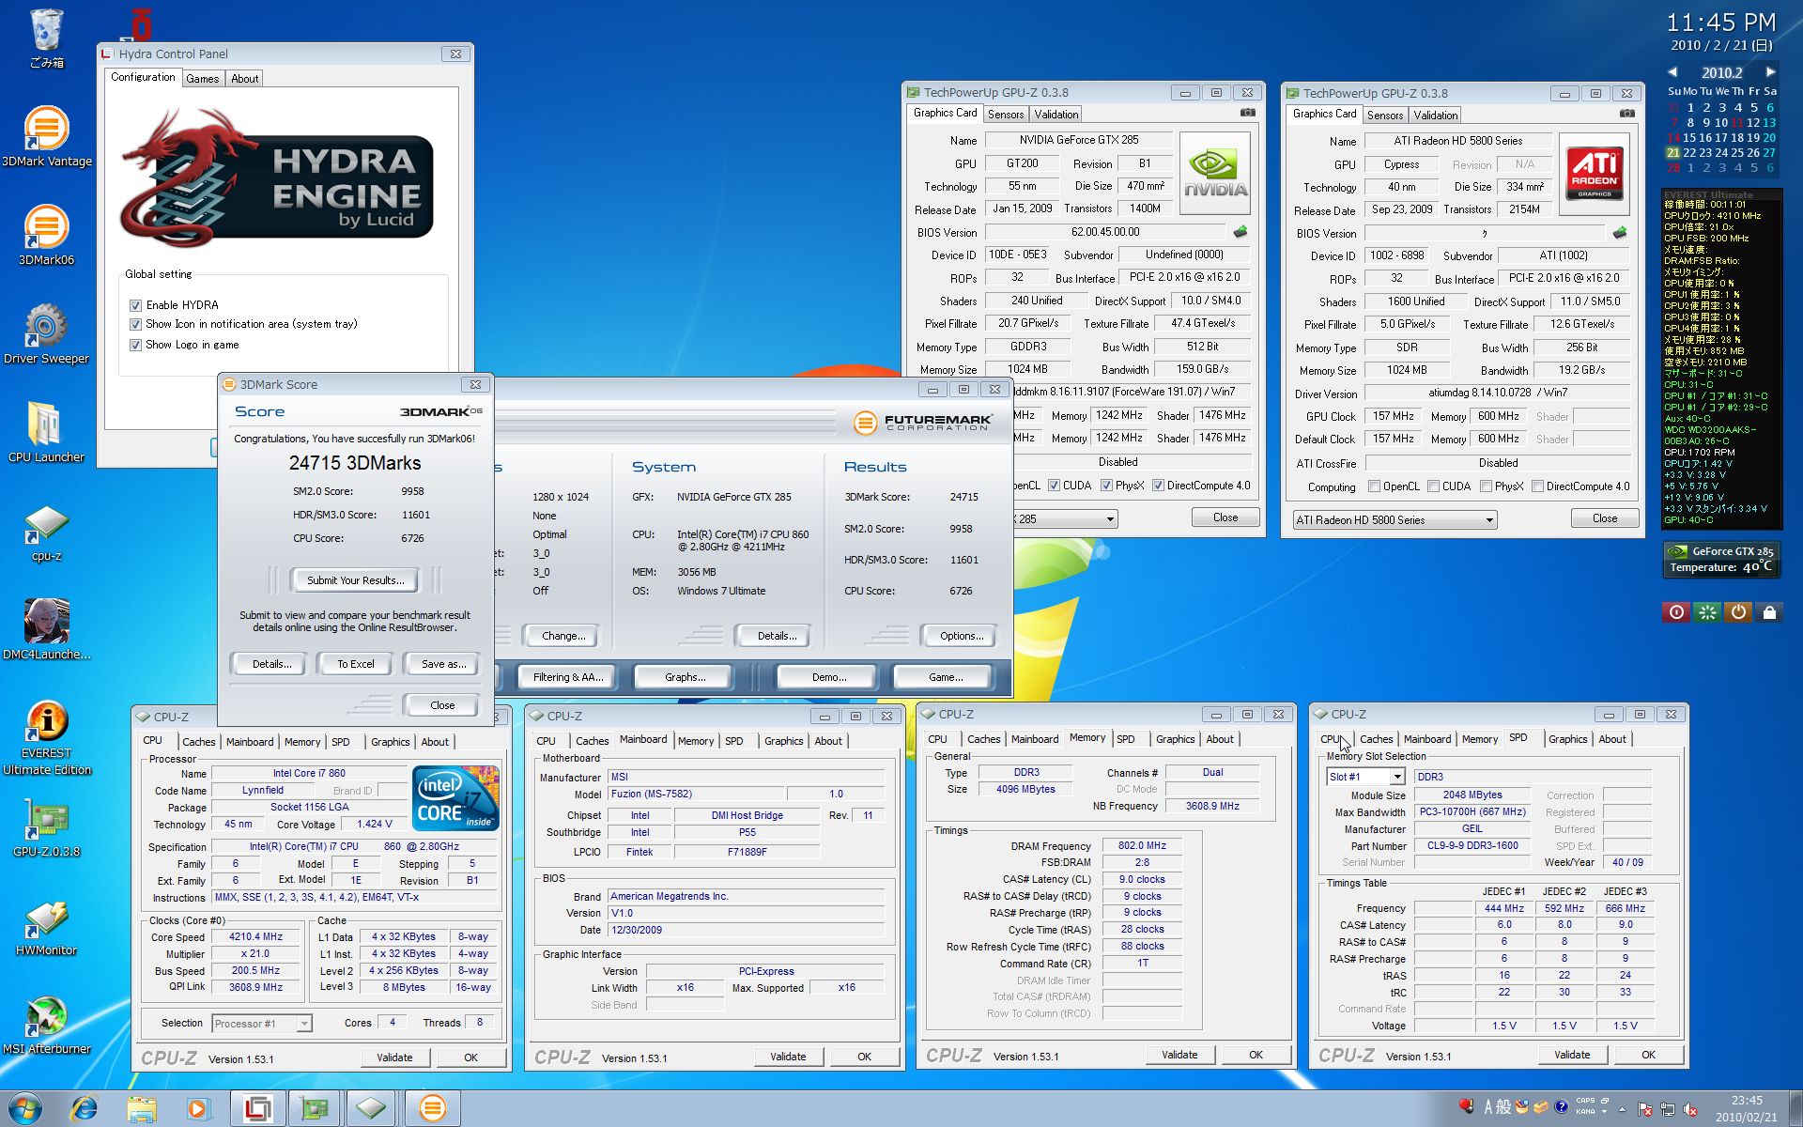Click NVIDIA GPU-Z screenshot camera icon
Image resolution: width=1803 pixels, height=1127 pixels.
[x=1247, y=113]
